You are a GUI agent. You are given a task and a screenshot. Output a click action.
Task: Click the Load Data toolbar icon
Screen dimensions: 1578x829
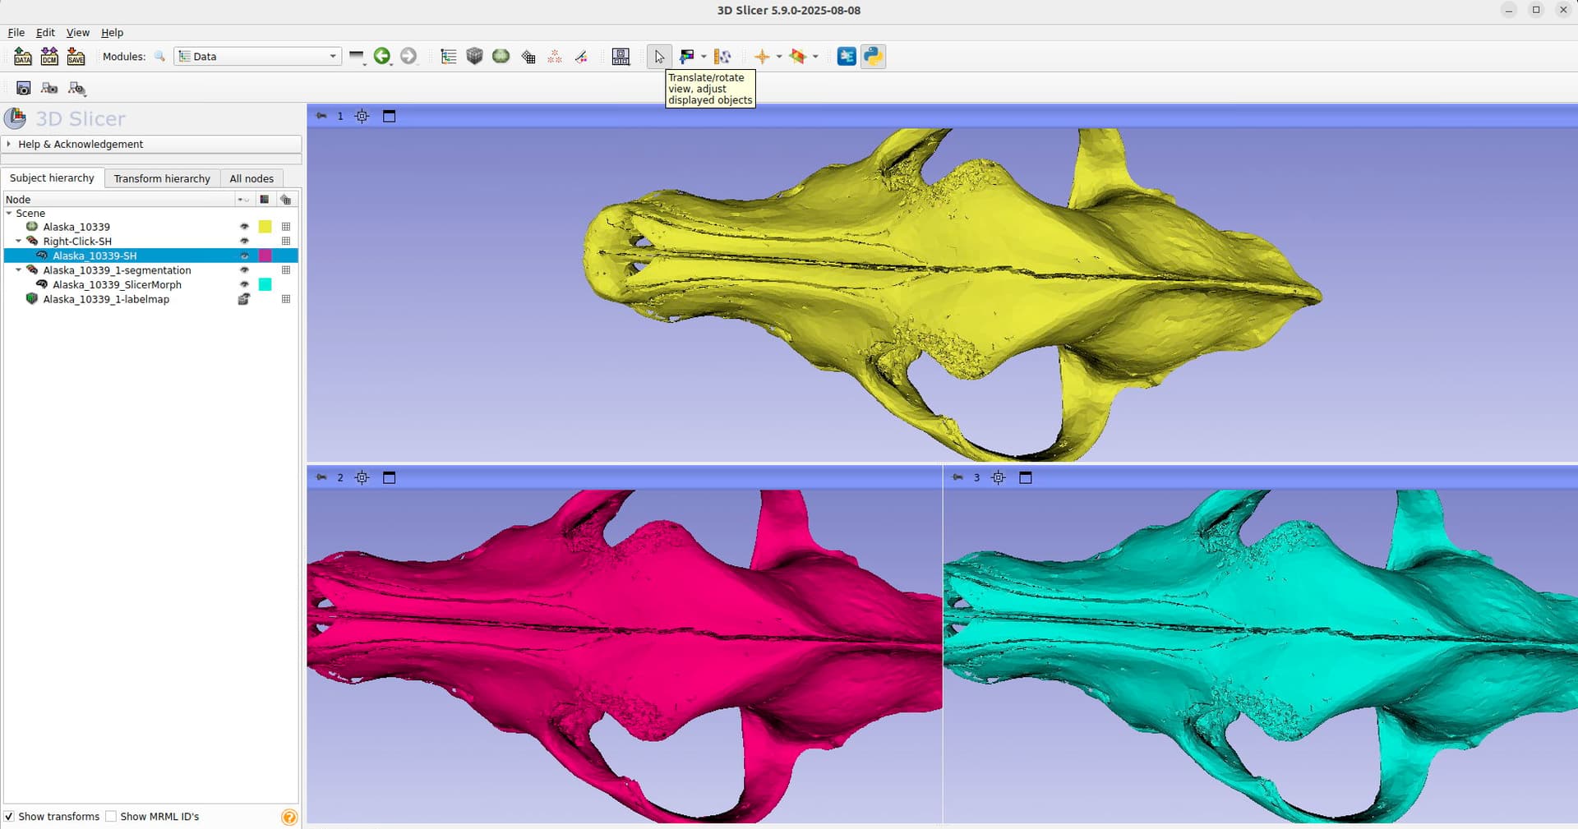[23, 57]
